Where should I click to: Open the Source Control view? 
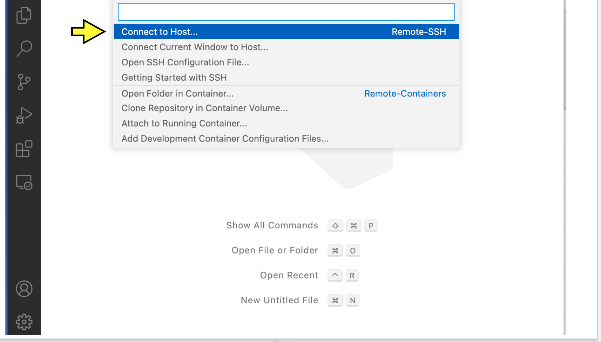click(x=24, y=82)
